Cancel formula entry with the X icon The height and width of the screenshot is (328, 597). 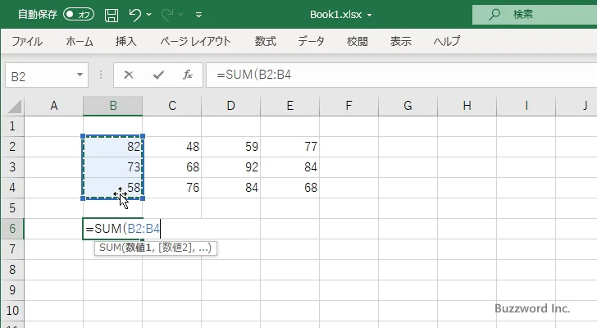click(x=129, y=75)
